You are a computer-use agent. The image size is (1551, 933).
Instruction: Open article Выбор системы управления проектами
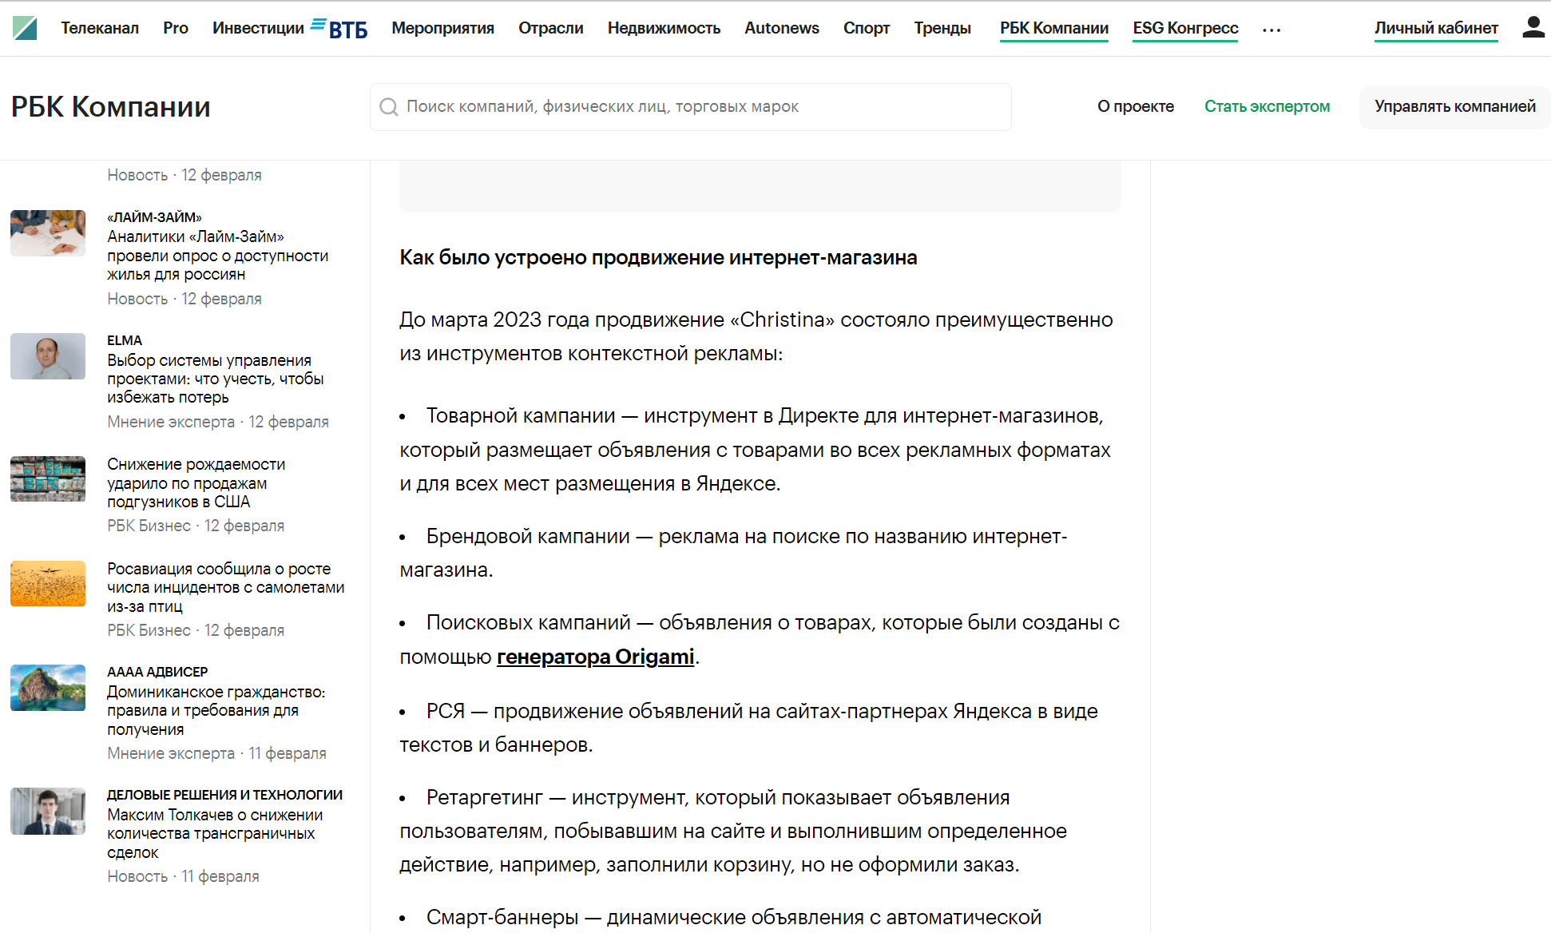pos(216,379)
